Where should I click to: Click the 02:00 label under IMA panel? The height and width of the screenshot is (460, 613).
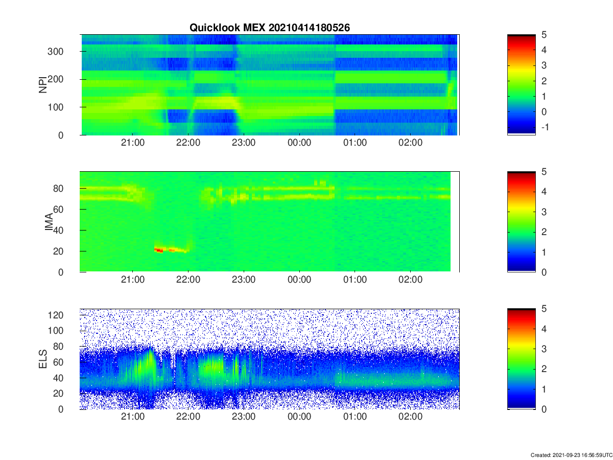(x=411, y=280)
